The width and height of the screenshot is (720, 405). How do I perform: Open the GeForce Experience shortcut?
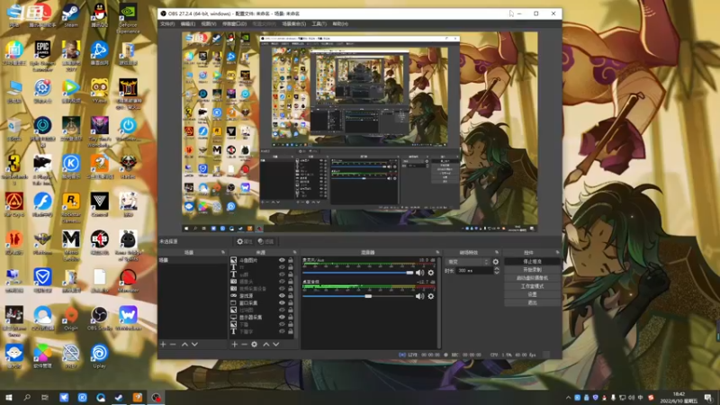pyautogui.click(x=128, y=18)
